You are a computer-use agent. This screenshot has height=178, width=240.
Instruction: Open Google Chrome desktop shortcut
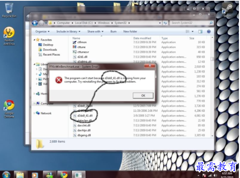(x=9, y=109)
